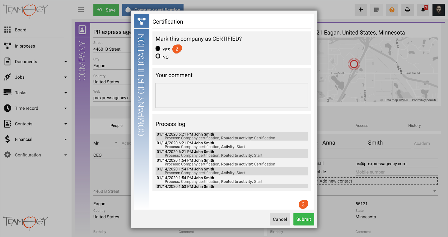Image resolution: width=448 pixels, height=237 pixels.
Task: Click the ZIP value 55121
Action: (362, 204)
